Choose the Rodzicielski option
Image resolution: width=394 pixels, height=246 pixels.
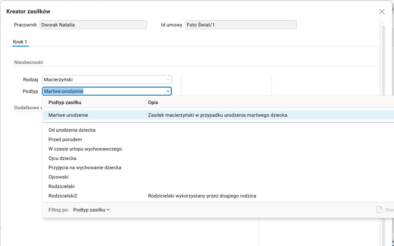[x=61, y=187]
